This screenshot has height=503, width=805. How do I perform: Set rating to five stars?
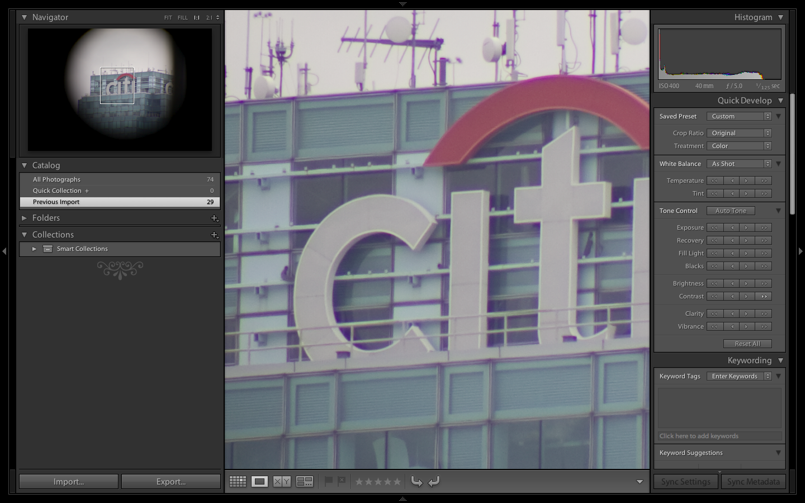[x=397, y=481]
